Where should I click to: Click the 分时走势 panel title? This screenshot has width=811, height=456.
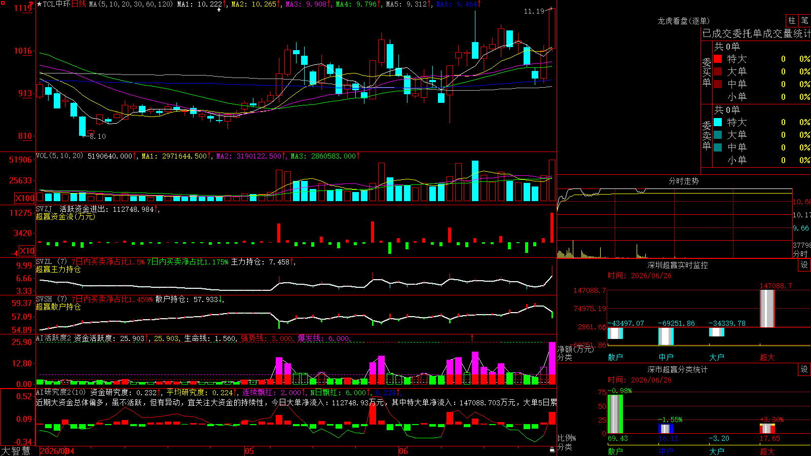coord(683,181)
